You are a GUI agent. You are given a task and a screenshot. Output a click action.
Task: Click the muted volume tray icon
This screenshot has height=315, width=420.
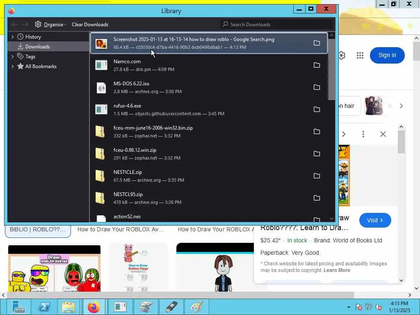click(x=379, y=307)
